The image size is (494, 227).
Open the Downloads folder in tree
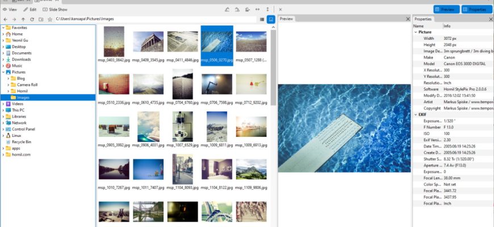(18, 59)
